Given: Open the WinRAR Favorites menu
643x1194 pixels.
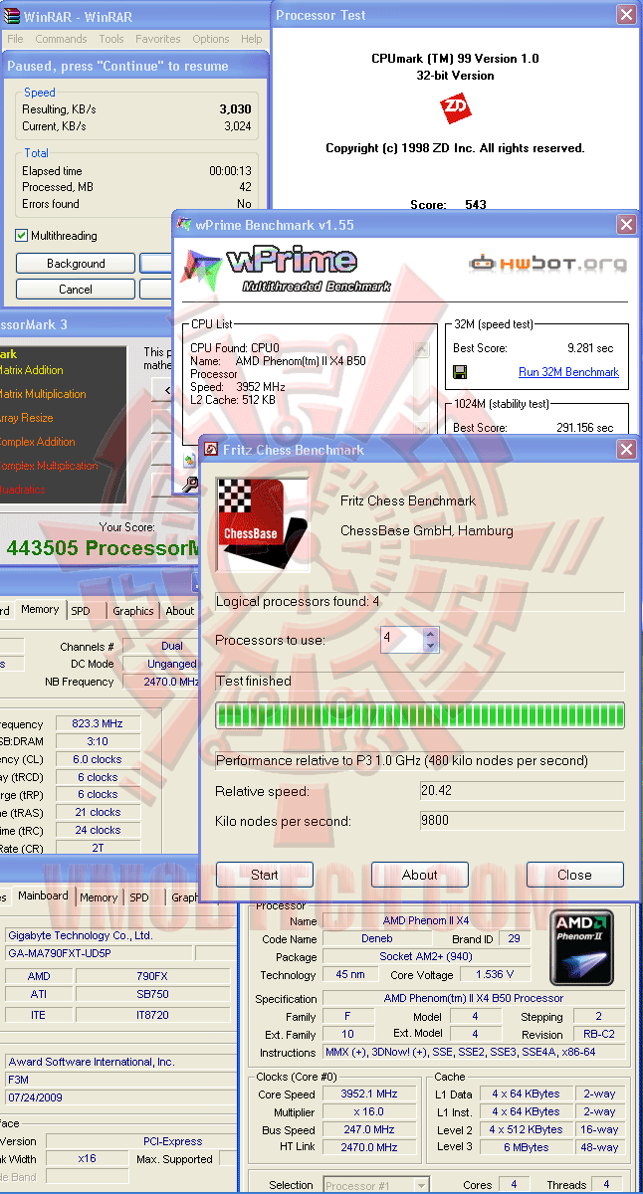Looking at the screenshot, I should (158, 39).
